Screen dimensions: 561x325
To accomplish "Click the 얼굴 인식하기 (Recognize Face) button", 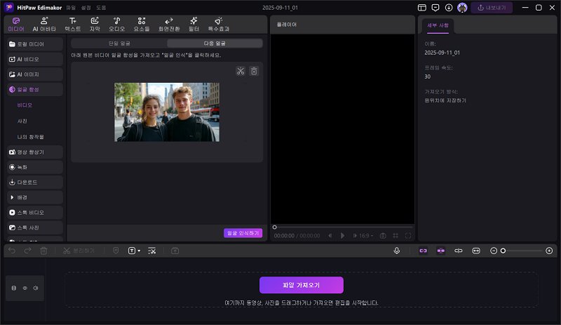I will [243, 233].
